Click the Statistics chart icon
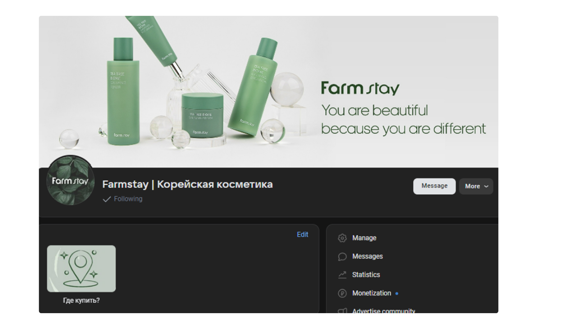The image size is (586, 329). [x=342, y=275]
